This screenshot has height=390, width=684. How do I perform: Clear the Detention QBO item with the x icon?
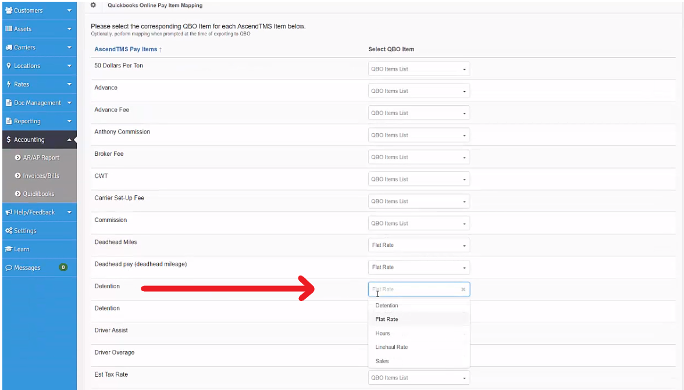coord(463,289)
